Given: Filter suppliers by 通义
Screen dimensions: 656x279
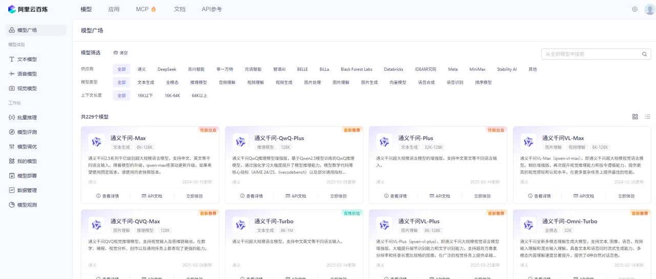Looking at the screenshot, I should [141, 69].
